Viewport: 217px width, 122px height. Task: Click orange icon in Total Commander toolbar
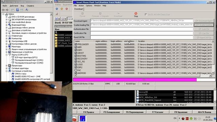(x=62, y=9)
